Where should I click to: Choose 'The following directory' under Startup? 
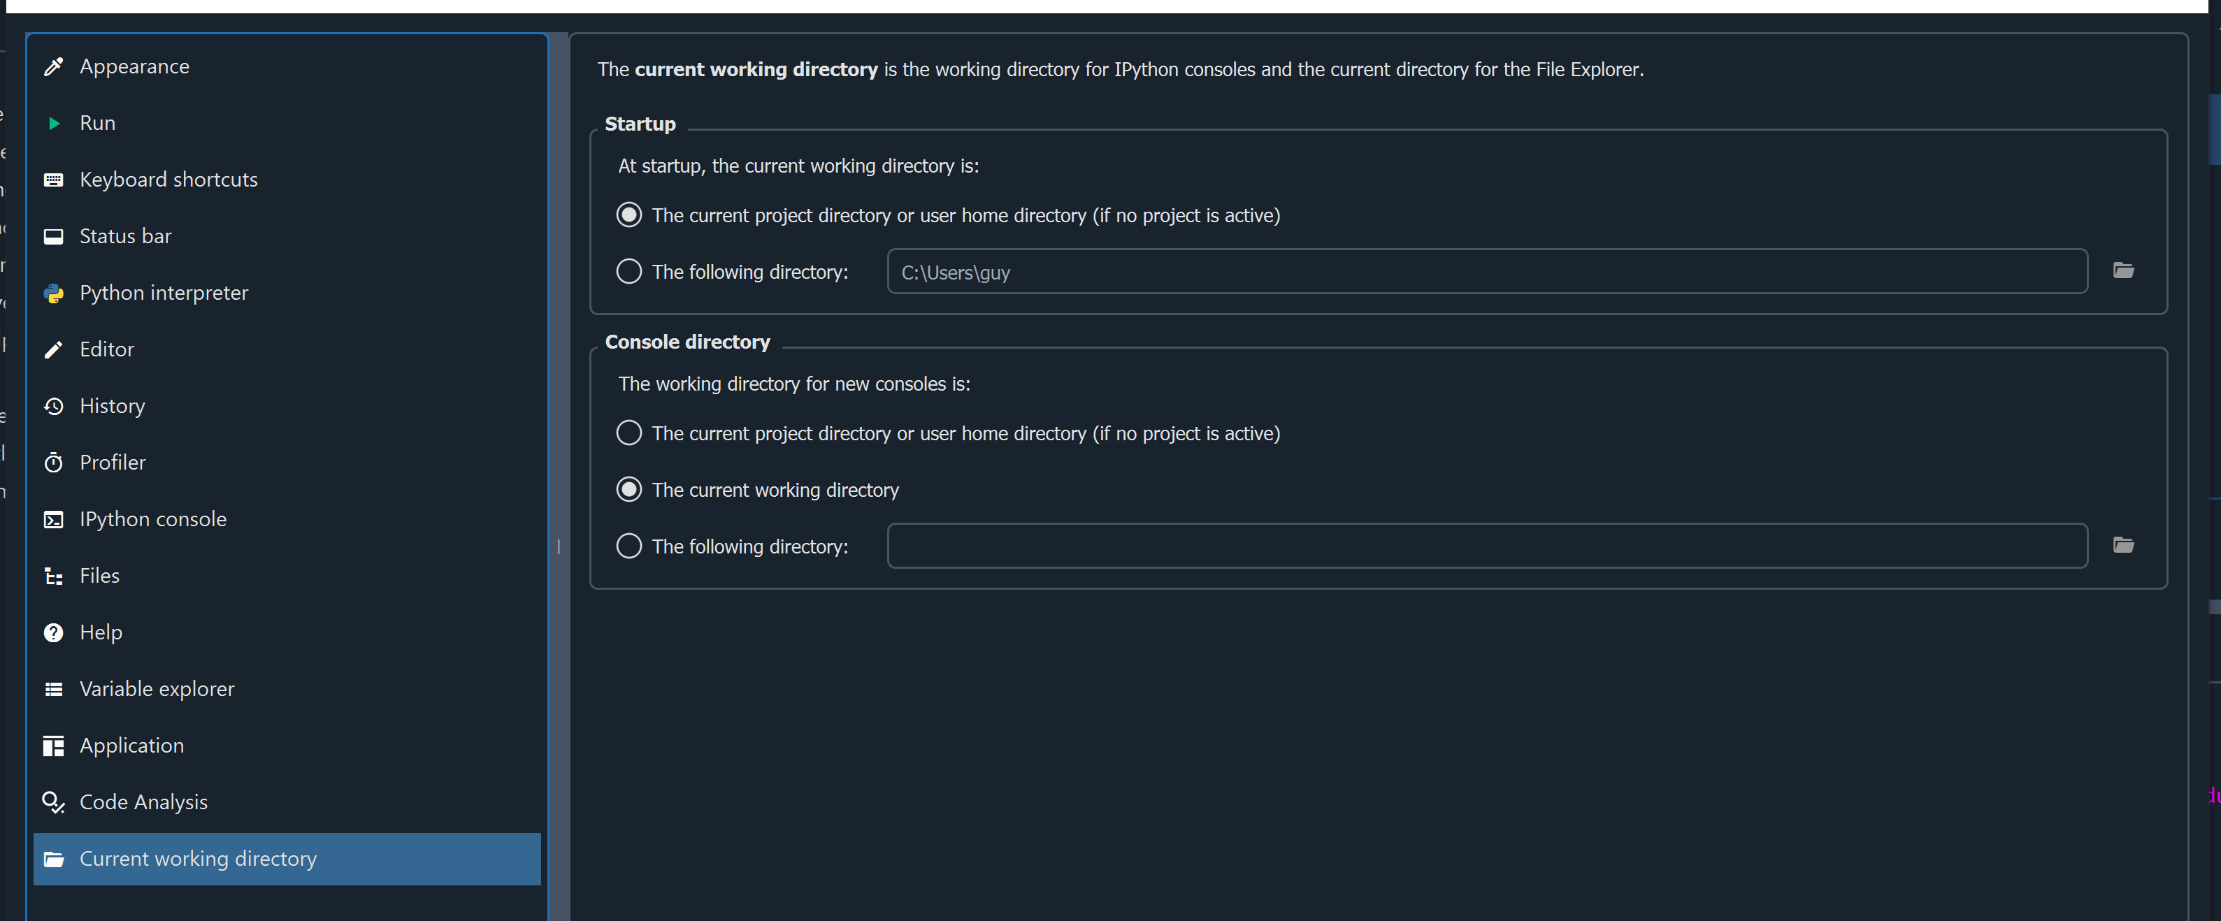629,271
